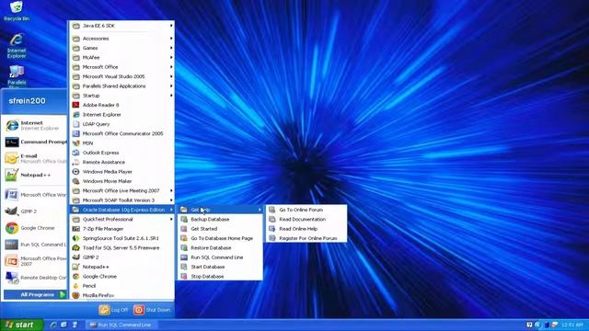The width and height of the screenshot is (589, 331).
Task: Click Backup Database in Oracle submenu
Action: (x=220, y=219)
